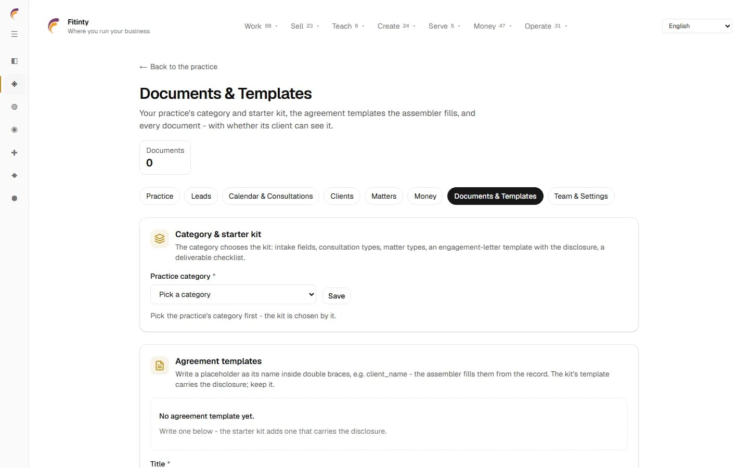This screenshot has height=468, width=749.
Task: Click the "No agreement template yet." message
Action: pos(206,416)
